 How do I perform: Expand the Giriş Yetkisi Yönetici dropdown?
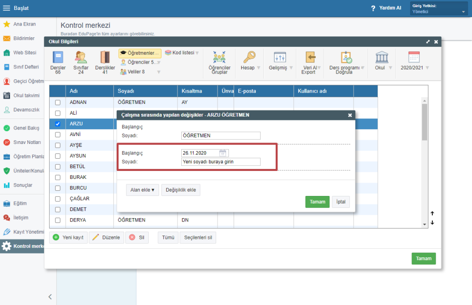coord(439,8)
